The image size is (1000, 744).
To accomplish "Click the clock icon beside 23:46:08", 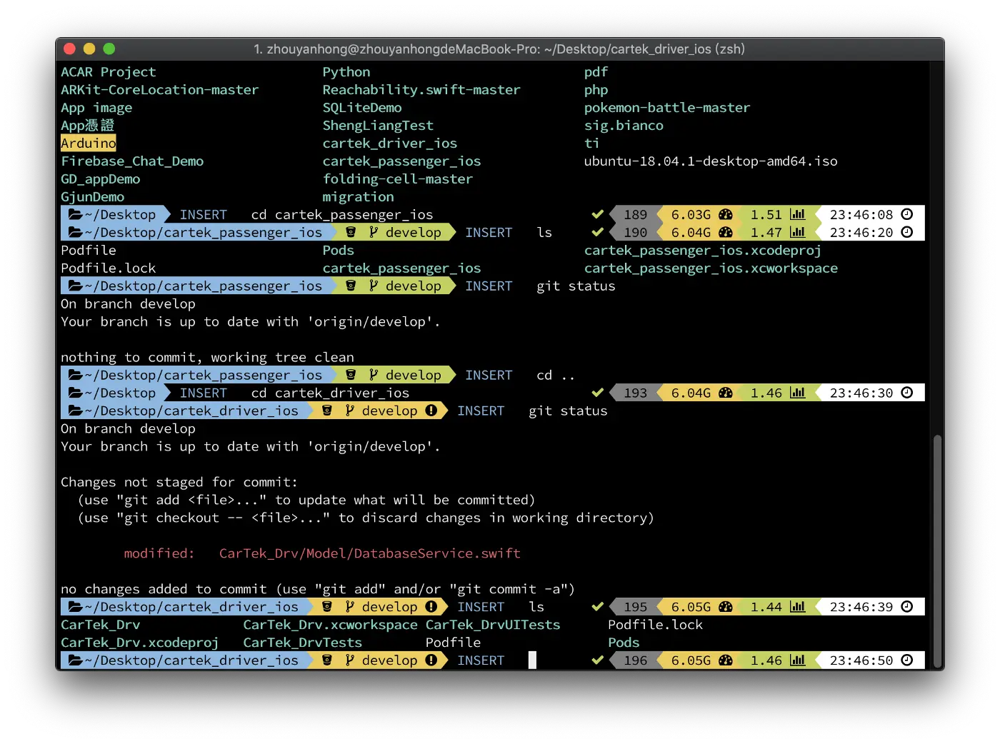I will pyautogui.click(x=907, y=214).
